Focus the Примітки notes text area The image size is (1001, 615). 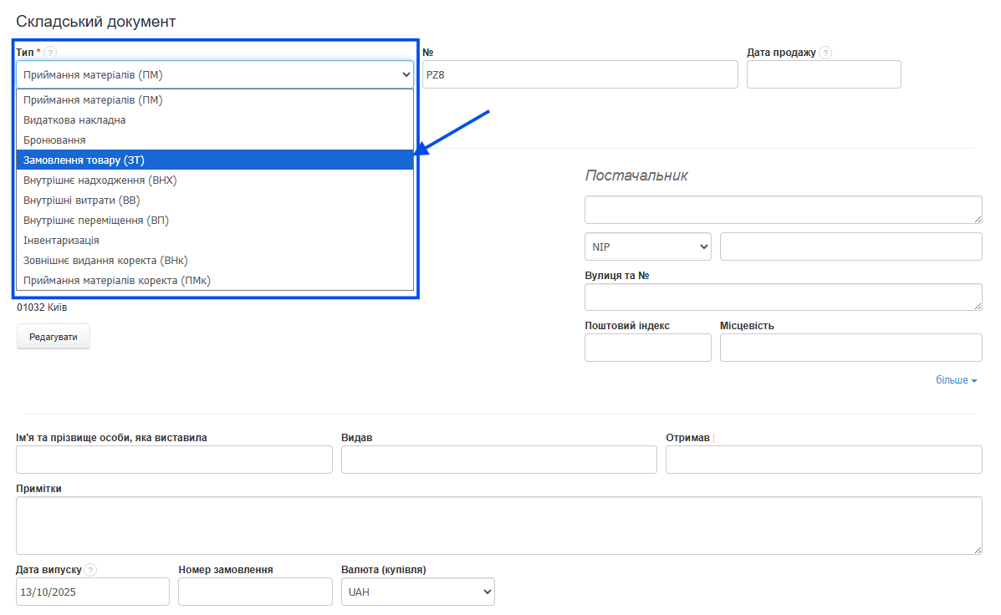pos(498,526)
